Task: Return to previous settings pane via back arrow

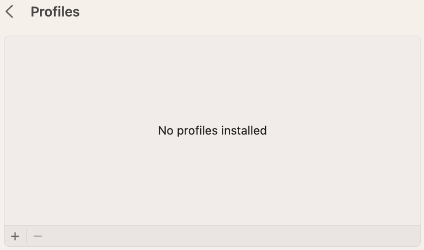Action: (9, 12)
